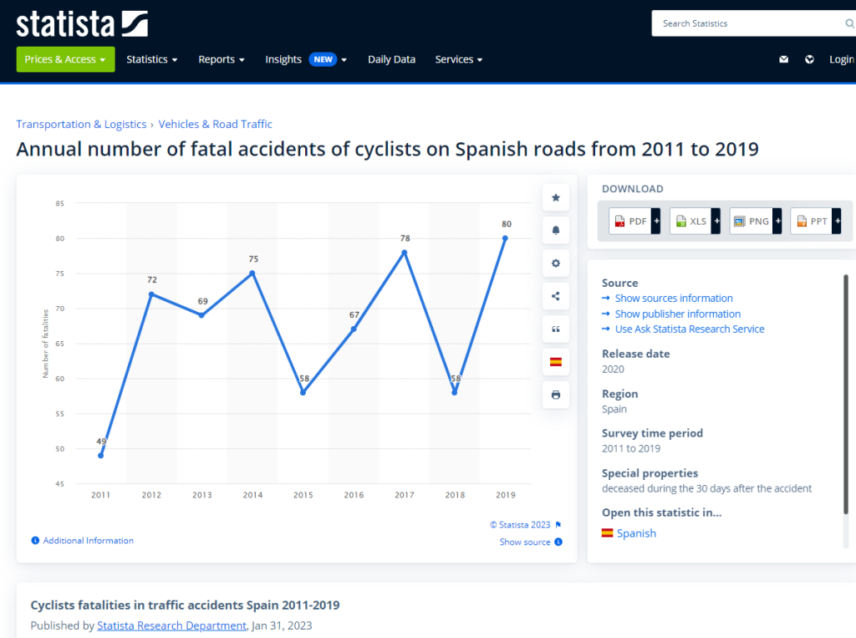This screenshot has height=638, width=856.
Task: Click the 2019 data point on chart
Action: click(x=505, y=238)
